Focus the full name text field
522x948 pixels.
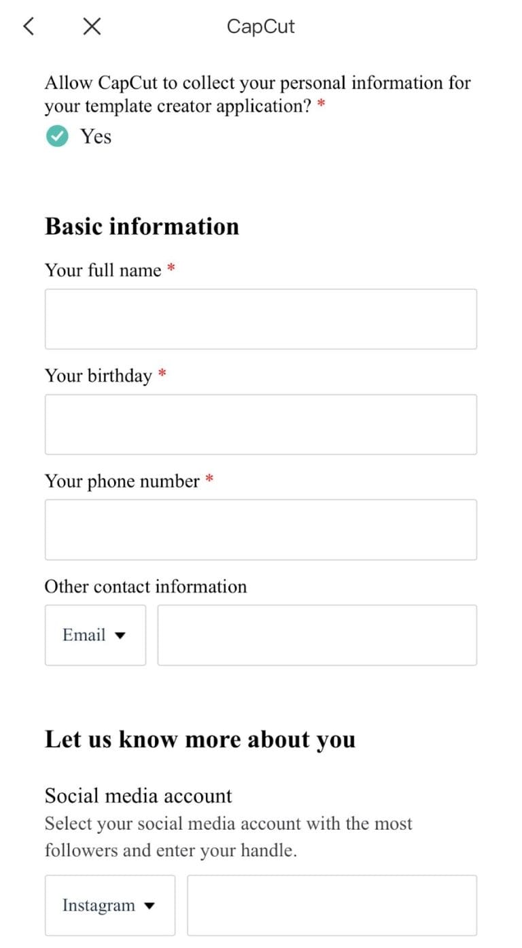[x=260, y=319]
